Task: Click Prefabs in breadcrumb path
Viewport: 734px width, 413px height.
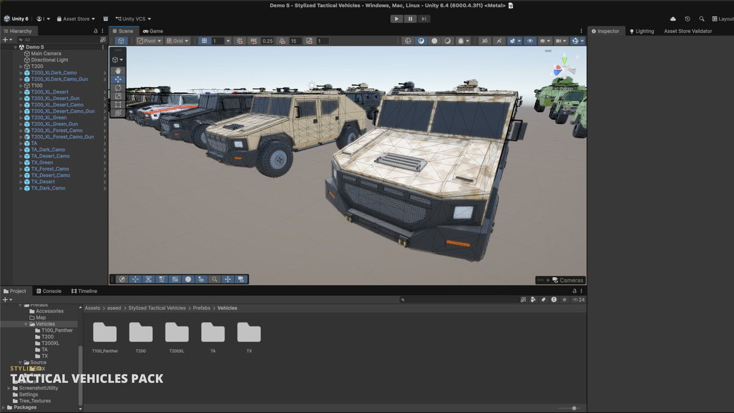Action: click(x=202, y=308)
